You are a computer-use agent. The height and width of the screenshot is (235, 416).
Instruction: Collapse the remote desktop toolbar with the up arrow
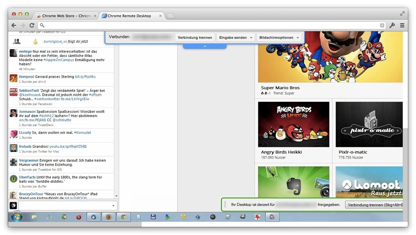coord(204,46)
